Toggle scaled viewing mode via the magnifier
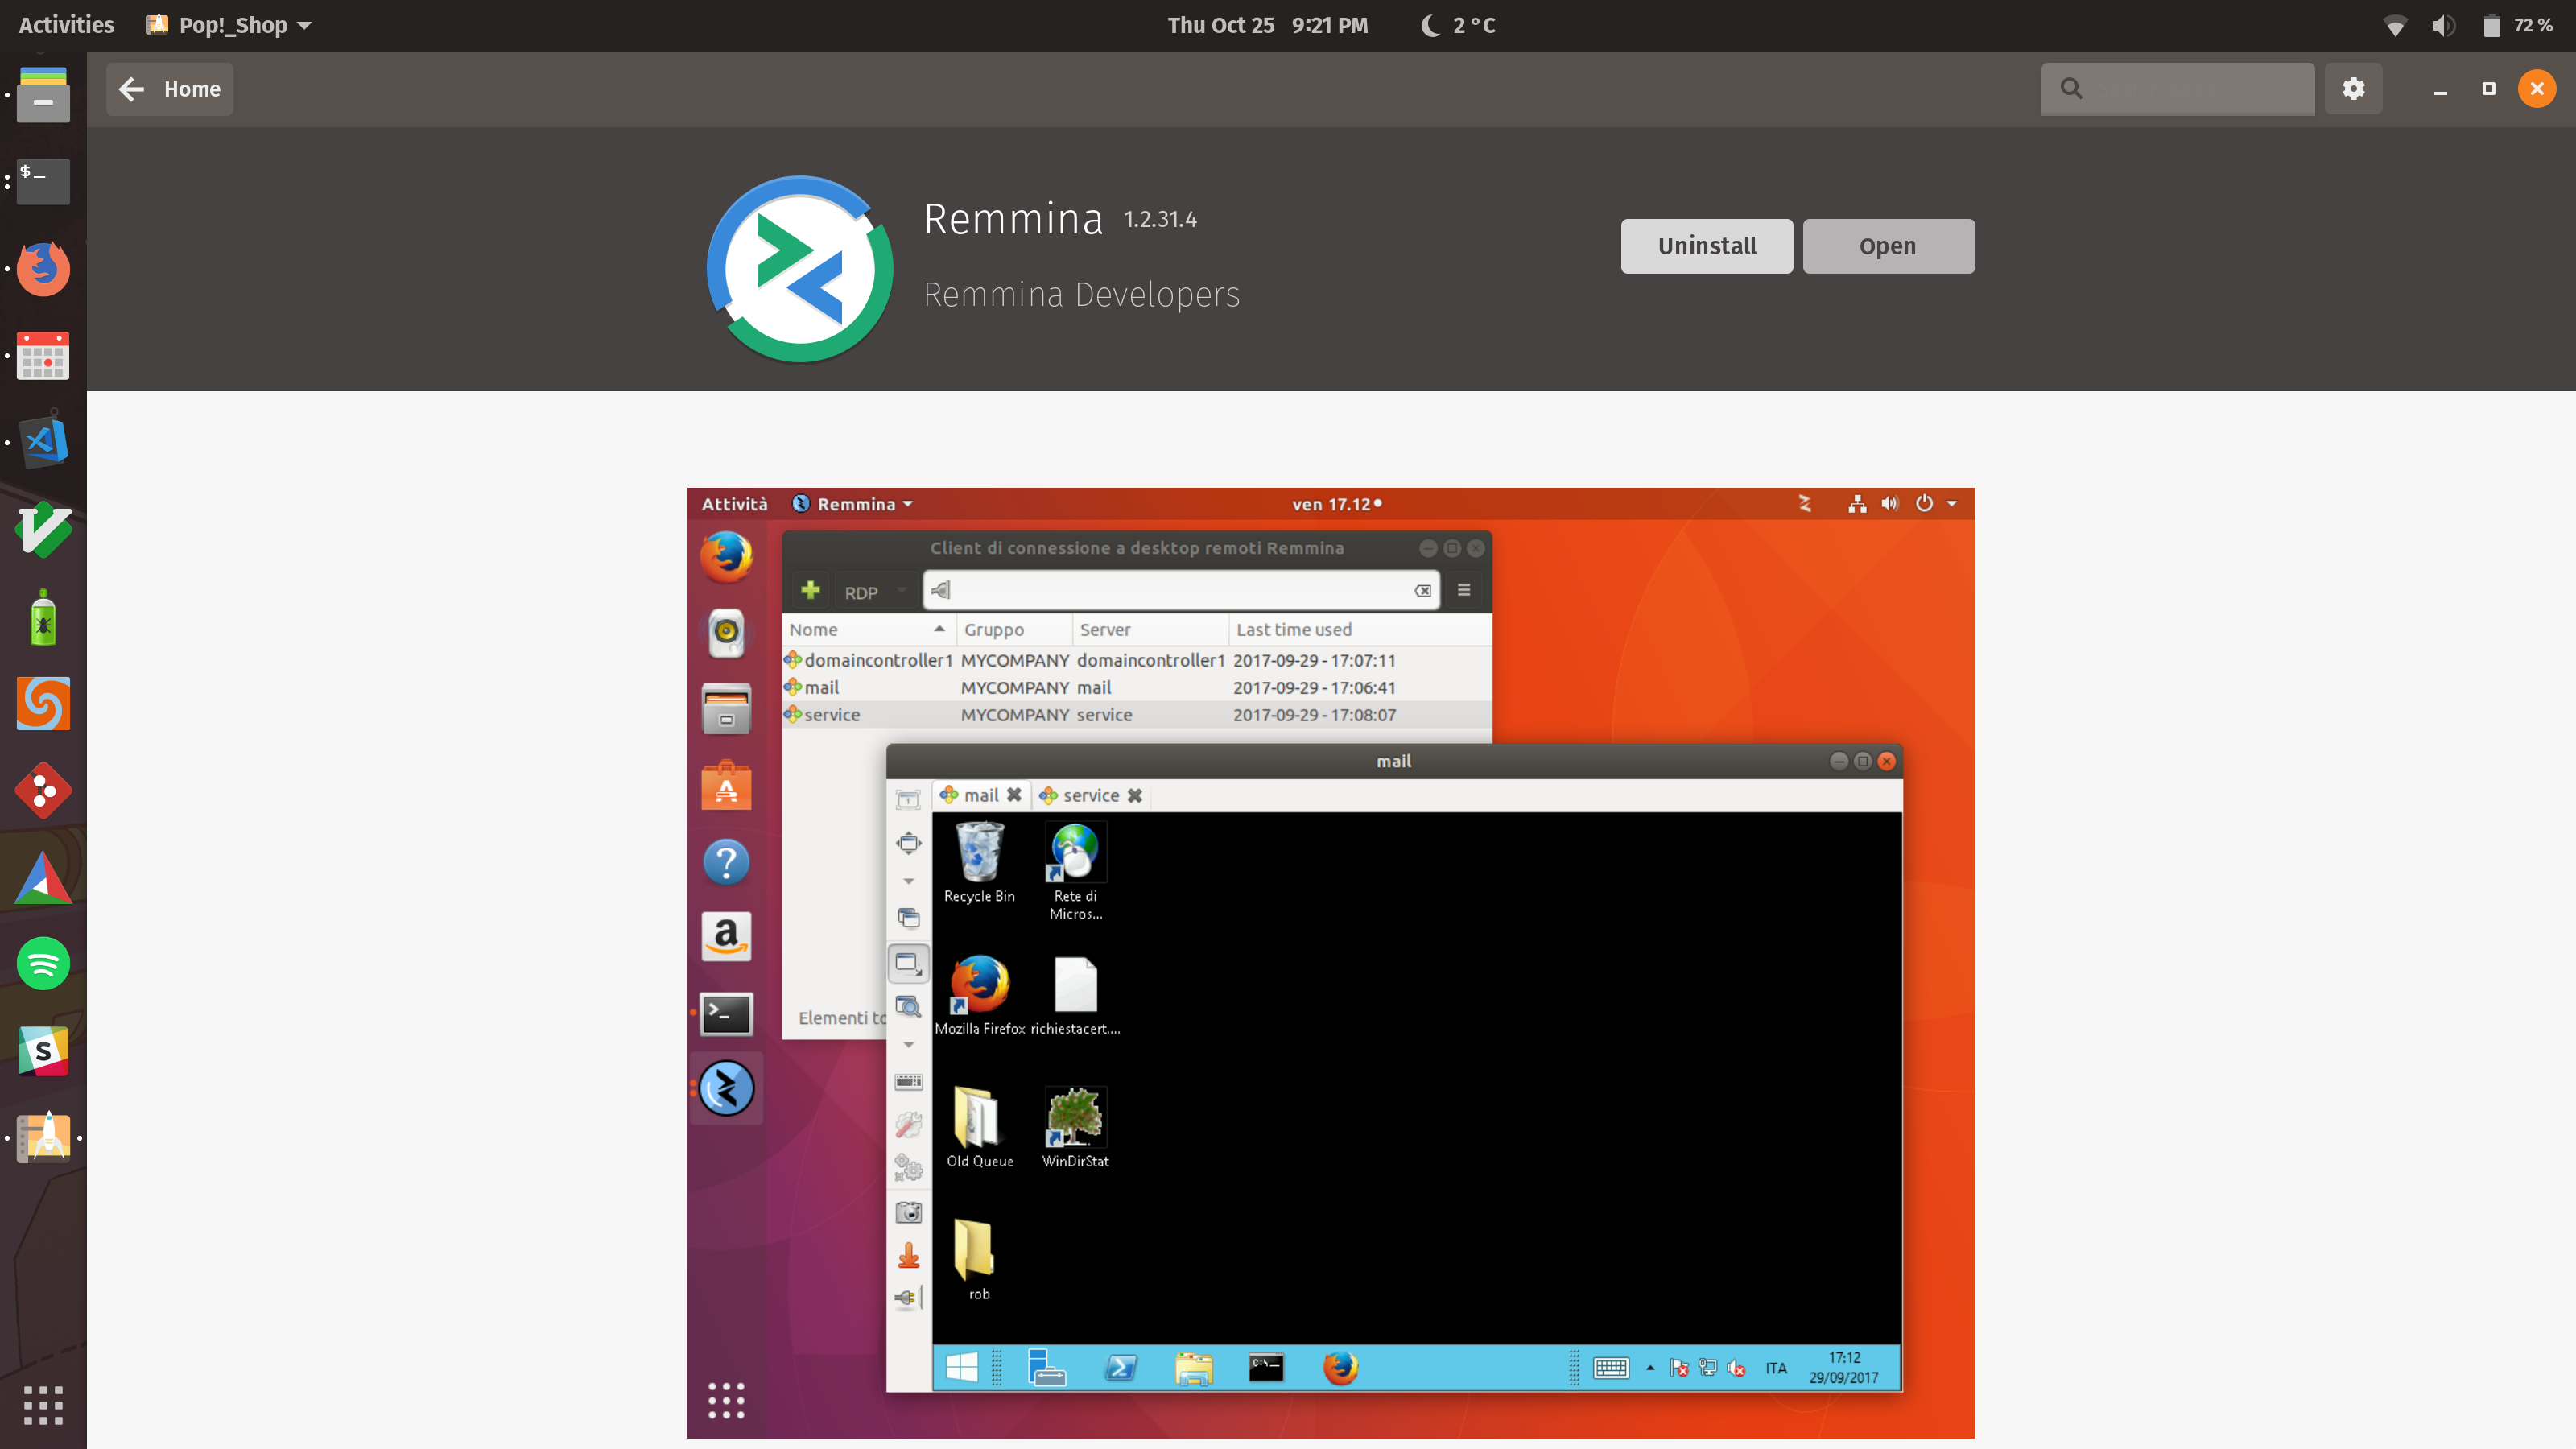Viewport: 2576px width, 1449px height. [x=908, y=1006]
